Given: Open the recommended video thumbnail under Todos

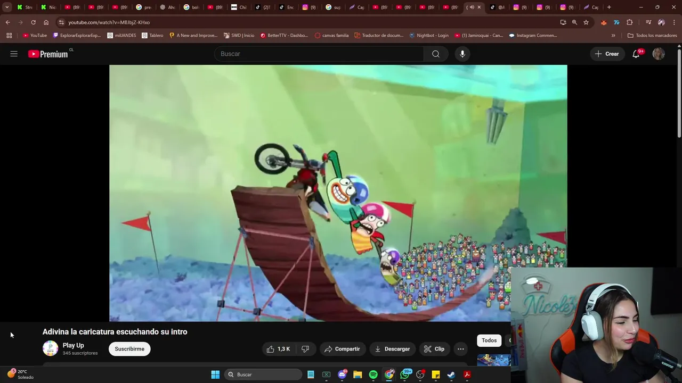Looking at the screenshot, I should (x=493, y=360).
